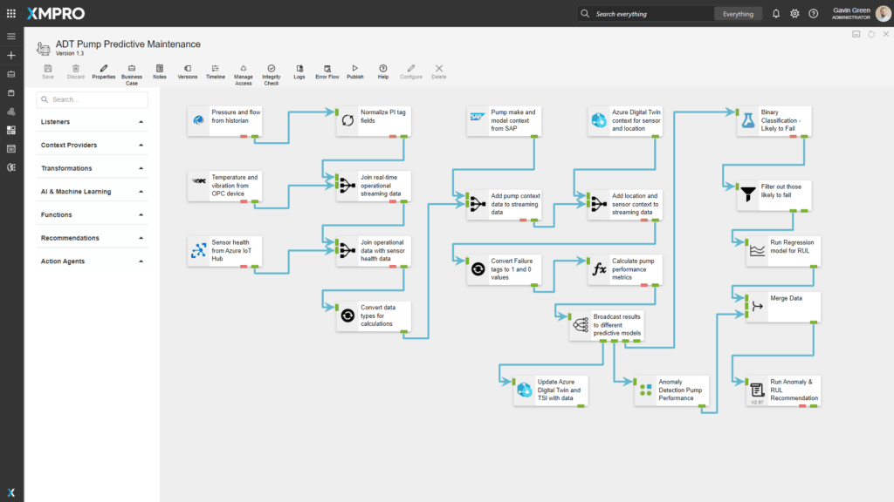Image resolution: width=894 pixels, height=502 pixels.
Task: Open the Timeline toolbar item
Action: pos(216,68)
